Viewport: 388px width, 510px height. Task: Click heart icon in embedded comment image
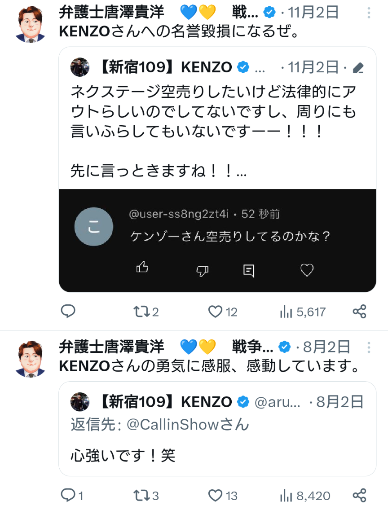307,270
